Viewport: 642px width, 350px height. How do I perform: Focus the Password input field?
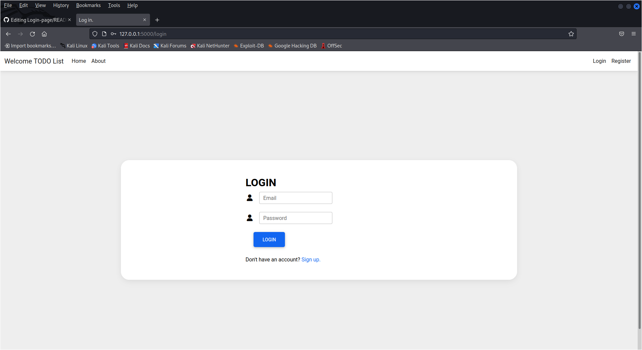pos(296,218)
